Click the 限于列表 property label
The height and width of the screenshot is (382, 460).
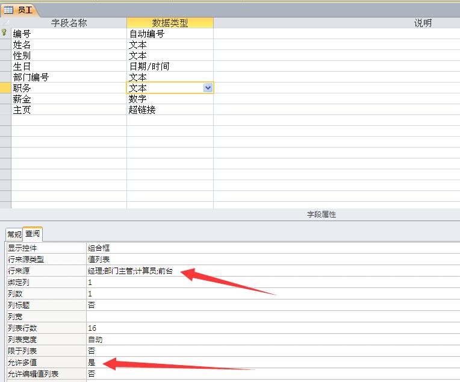(46, 351)
